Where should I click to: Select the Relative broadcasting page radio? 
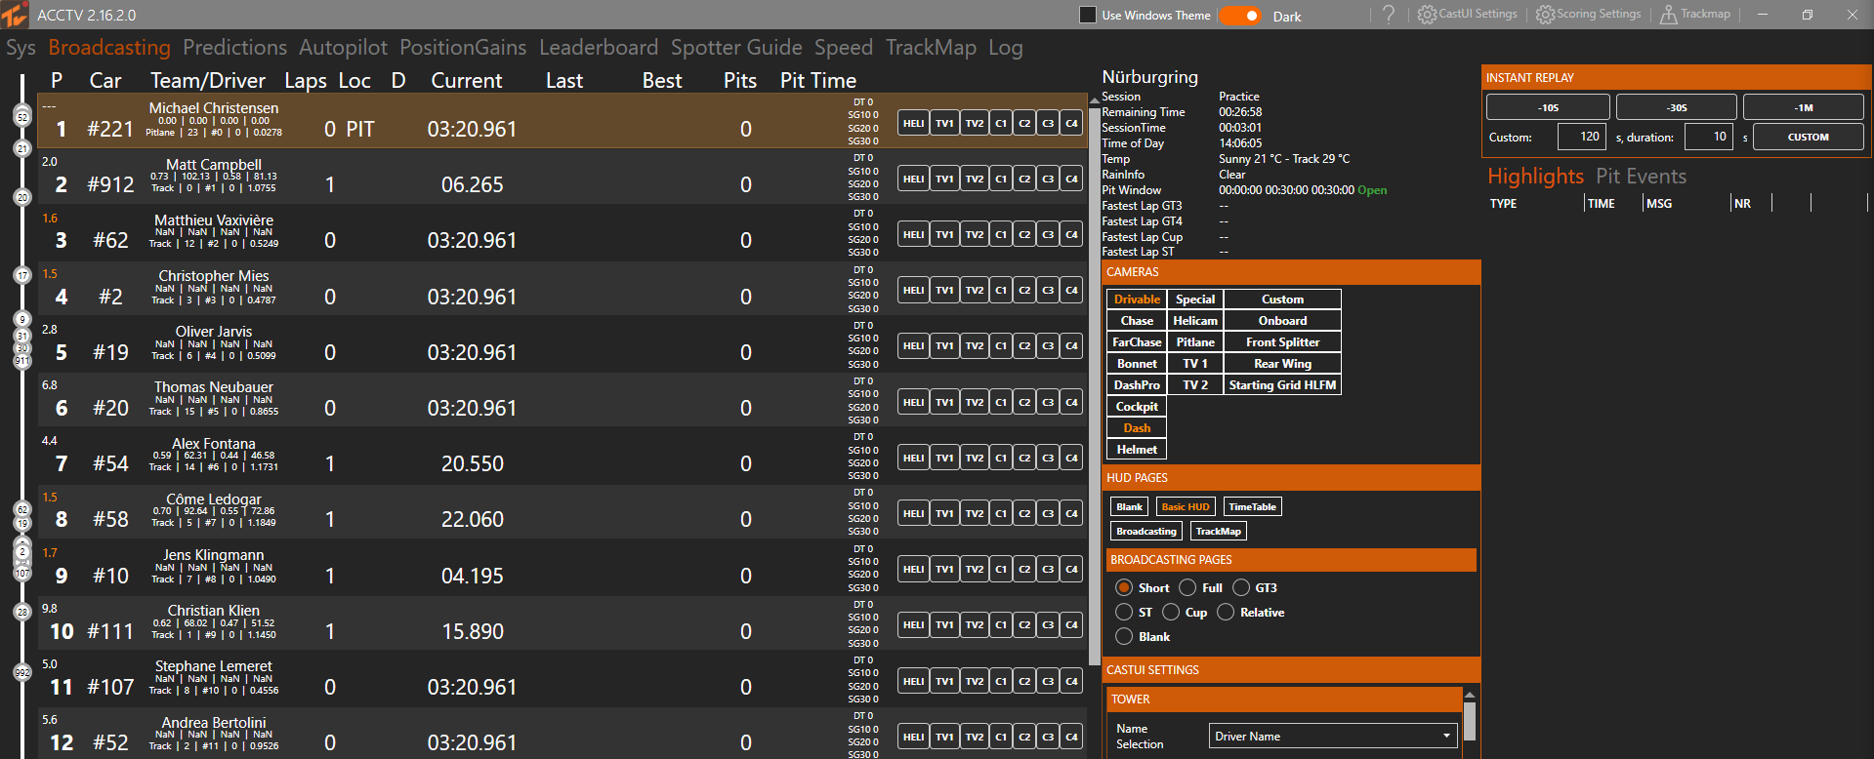point(1226,612)
